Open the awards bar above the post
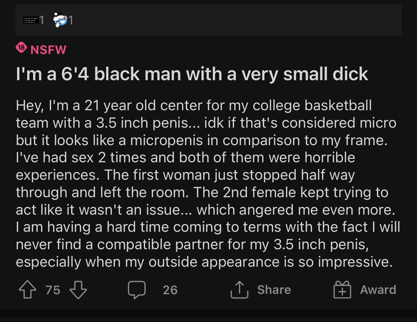 coord(208,20)
